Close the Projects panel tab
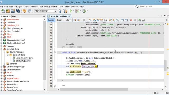The image size is (169, 95). (10, 16)
